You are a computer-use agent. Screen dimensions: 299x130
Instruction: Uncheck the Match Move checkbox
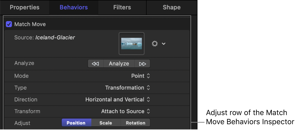[9, 24]
